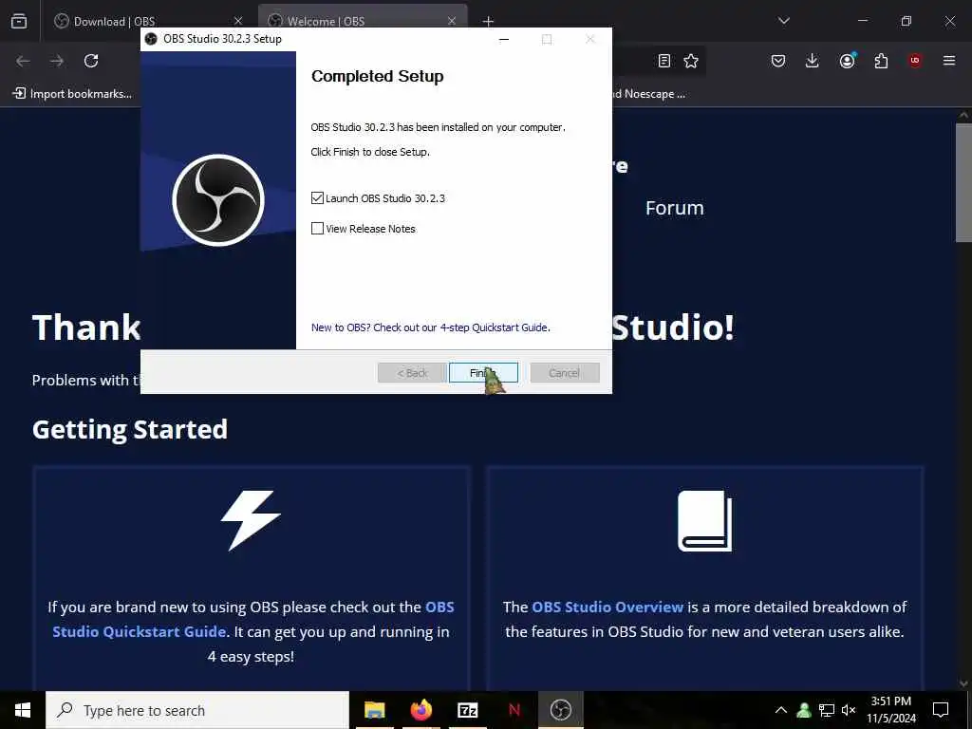The image size is (972, 729).
Task: Open Firefox from the taskbar
Action: (x=421, y=710)
